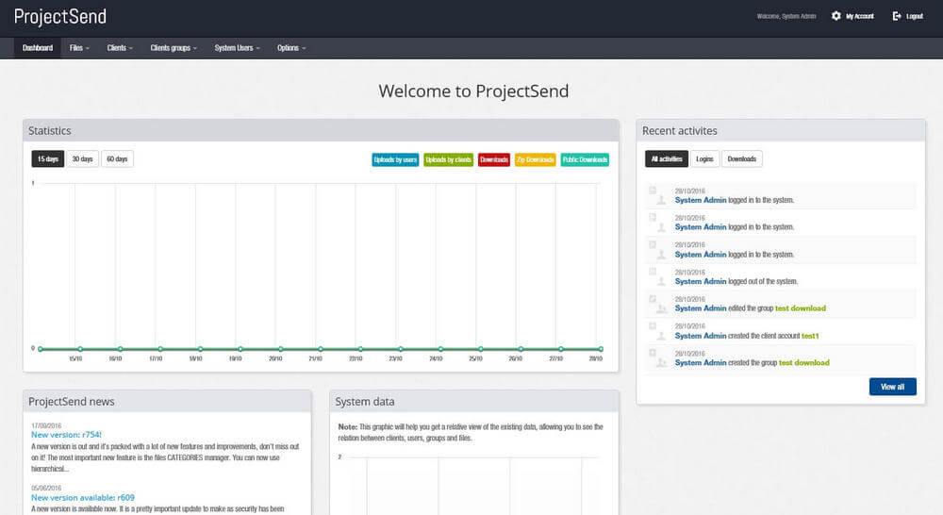Click the user icon of created client entry

(x=661, y=336)
